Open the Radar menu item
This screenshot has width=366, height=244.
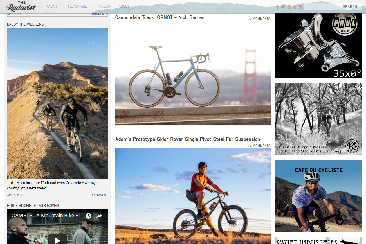point(51,6)
